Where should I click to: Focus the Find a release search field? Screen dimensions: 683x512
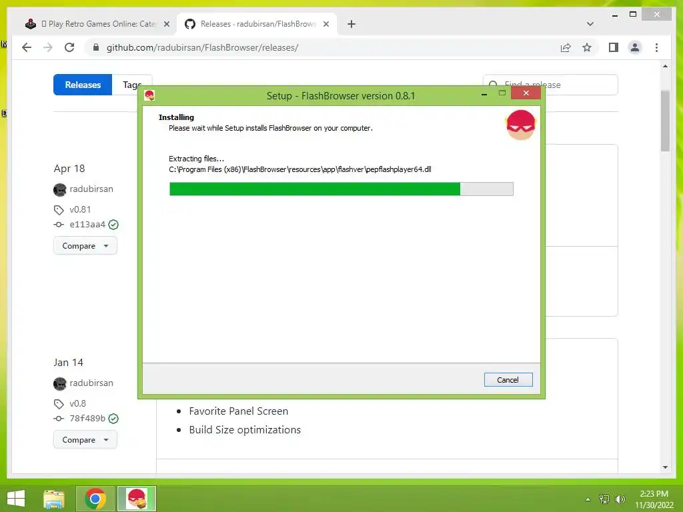coord(550,85)
